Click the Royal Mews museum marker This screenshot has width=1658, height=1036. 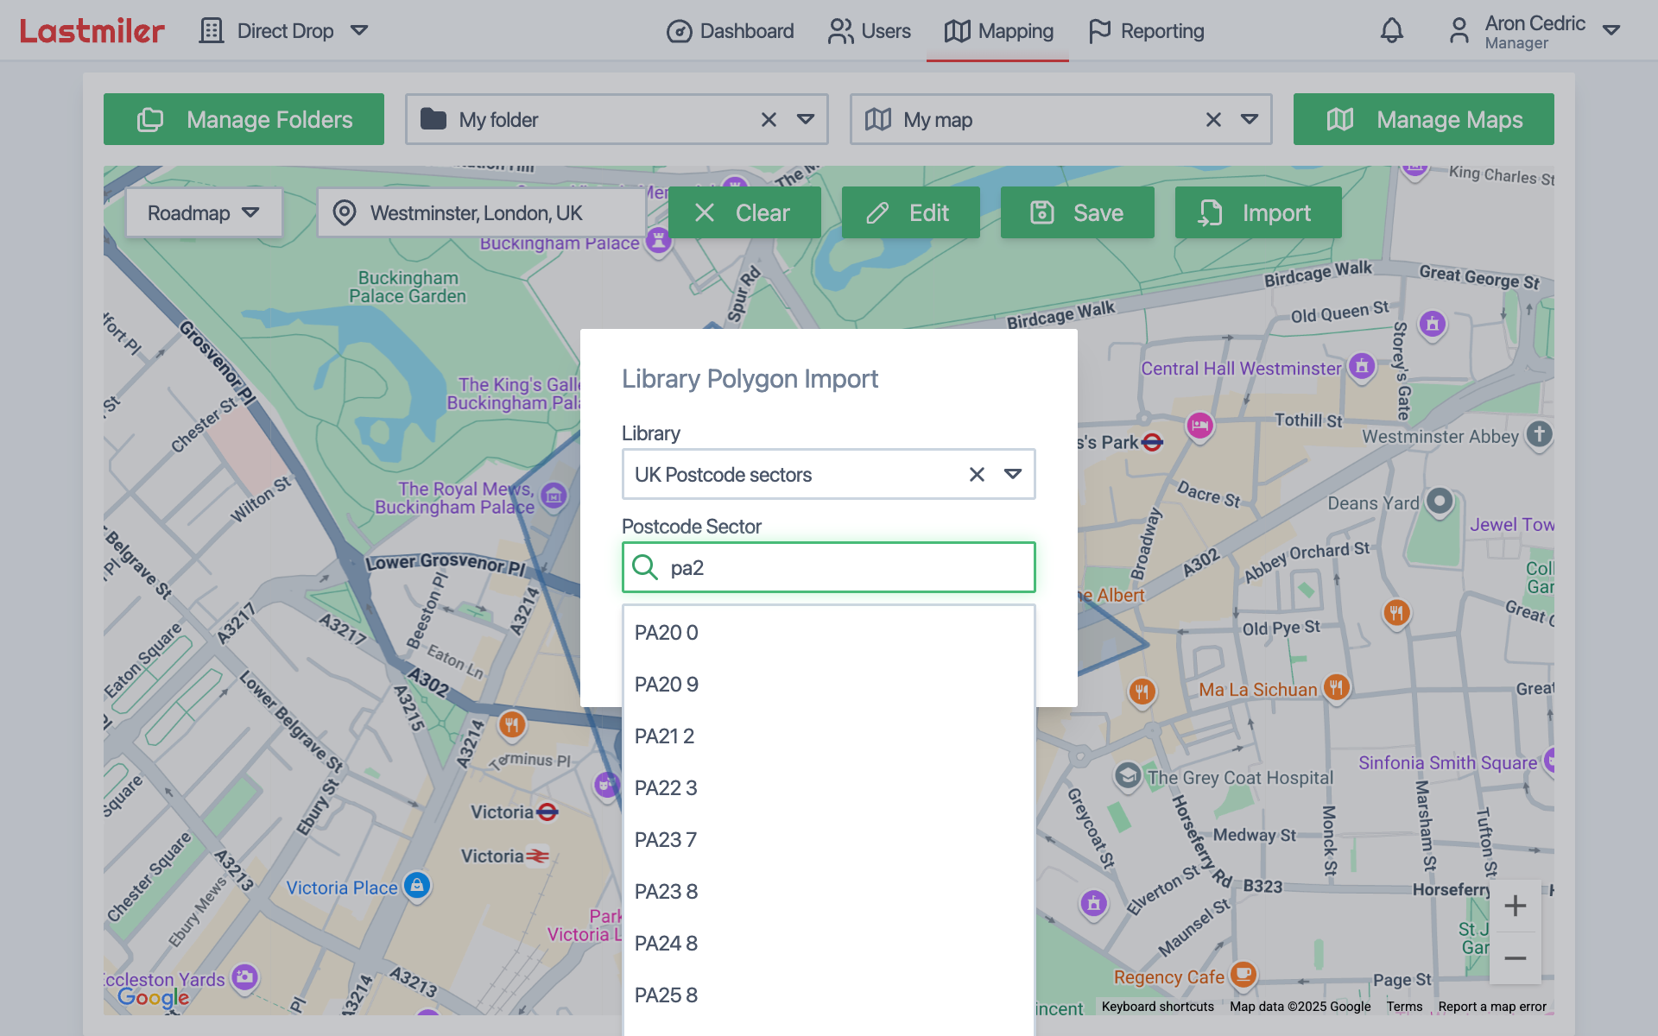(554, 496)
